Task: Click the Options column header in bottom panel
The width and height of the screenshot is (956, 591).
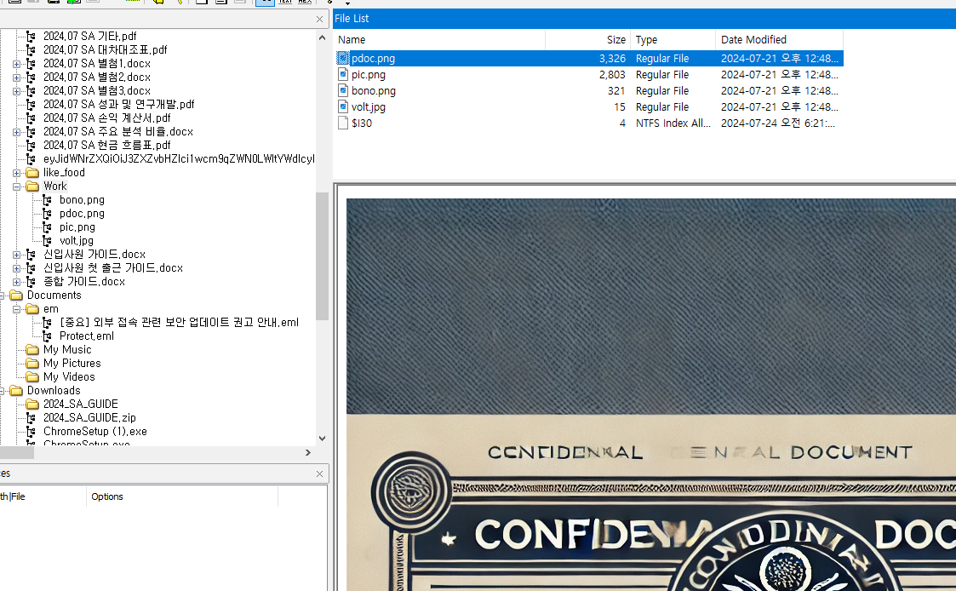Action: (x=181, y=496)
